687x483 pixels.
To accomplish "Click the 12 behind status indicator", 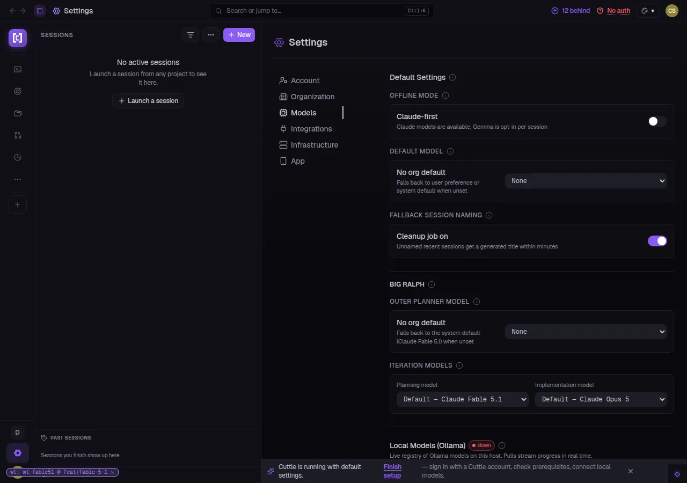I will tap(571, 11).
